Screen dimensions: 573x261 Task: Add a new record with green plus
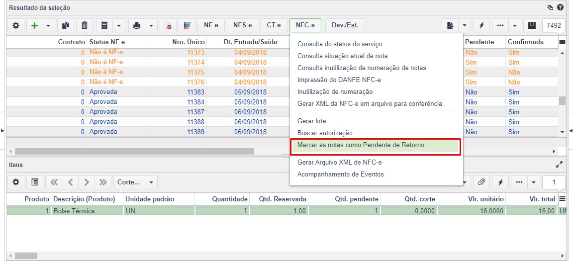click(x=35, y=25)
